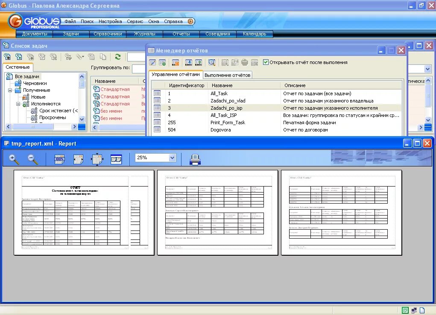Open the Отчеты section
436x315 pixels.
pyautogui.click(x=181, y=34)
